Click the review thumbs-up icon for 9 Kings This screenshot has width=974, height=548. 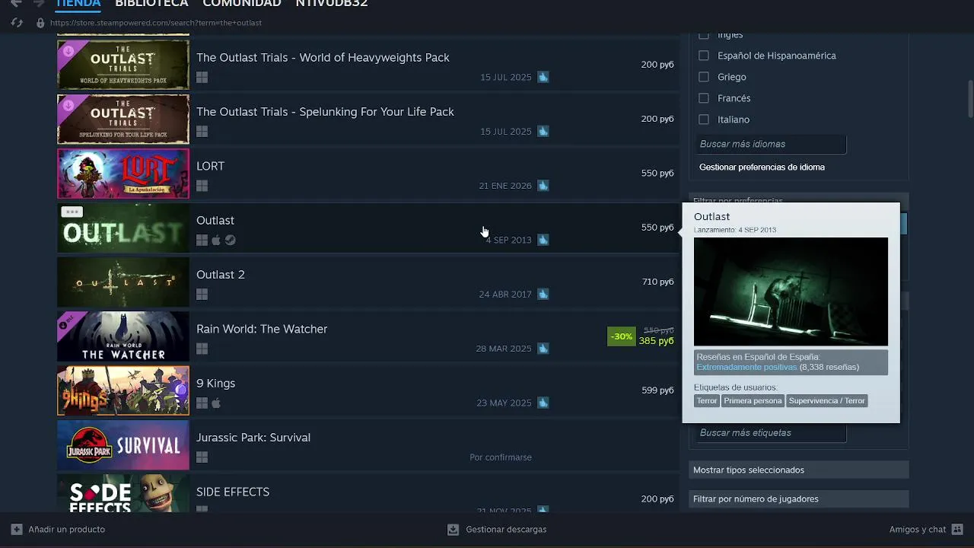pos(543,403)
